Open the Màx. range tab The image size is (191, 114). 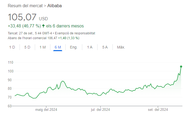(x=121, y=47)
